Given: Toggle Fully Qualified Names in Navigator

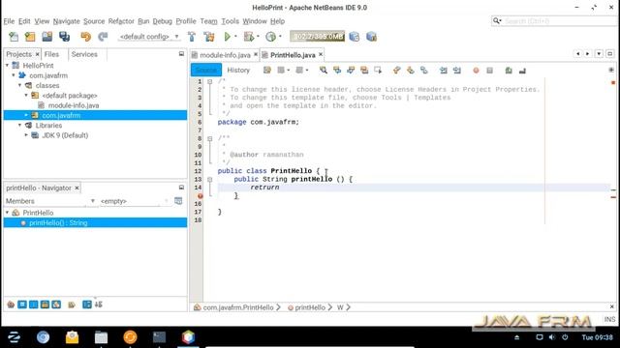Looking at the screenshot, I should pos(72,304).
